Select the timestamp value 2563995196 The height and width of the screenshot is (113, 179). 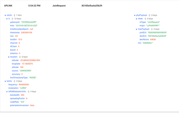[x=26, y=32]
